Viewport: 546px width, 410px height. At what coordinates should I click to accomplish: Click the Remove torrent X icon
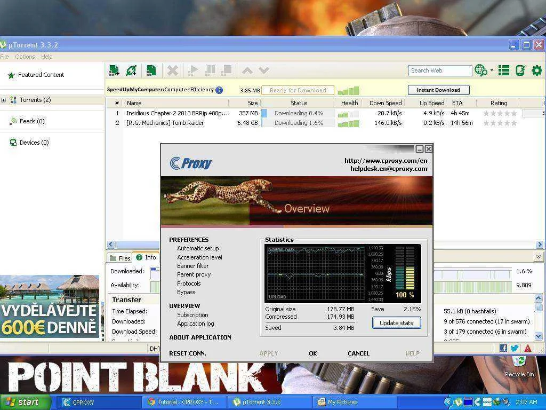click(x=172, y=70)
